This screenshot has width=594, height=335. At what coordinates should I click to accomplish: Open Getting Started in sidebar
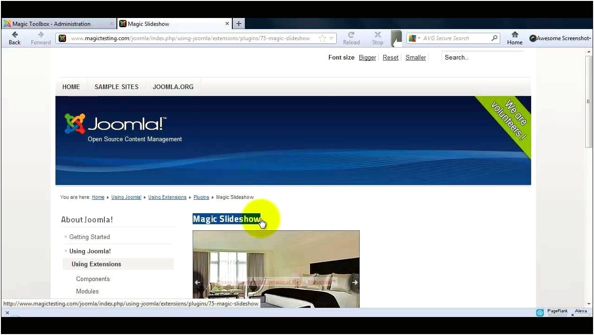pyautogui.click(x=90, y=237)
